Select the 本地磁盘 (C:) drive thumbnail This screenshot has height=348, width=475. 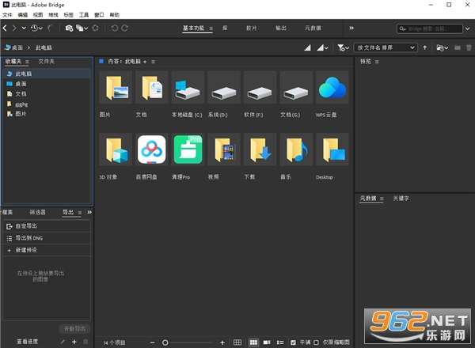[x=188, y=88]
